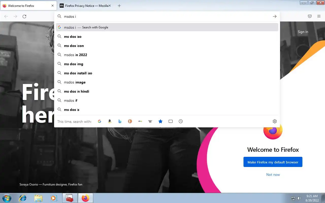Open the network icon in system tray
325x203 pixels.
coord(293,198)
